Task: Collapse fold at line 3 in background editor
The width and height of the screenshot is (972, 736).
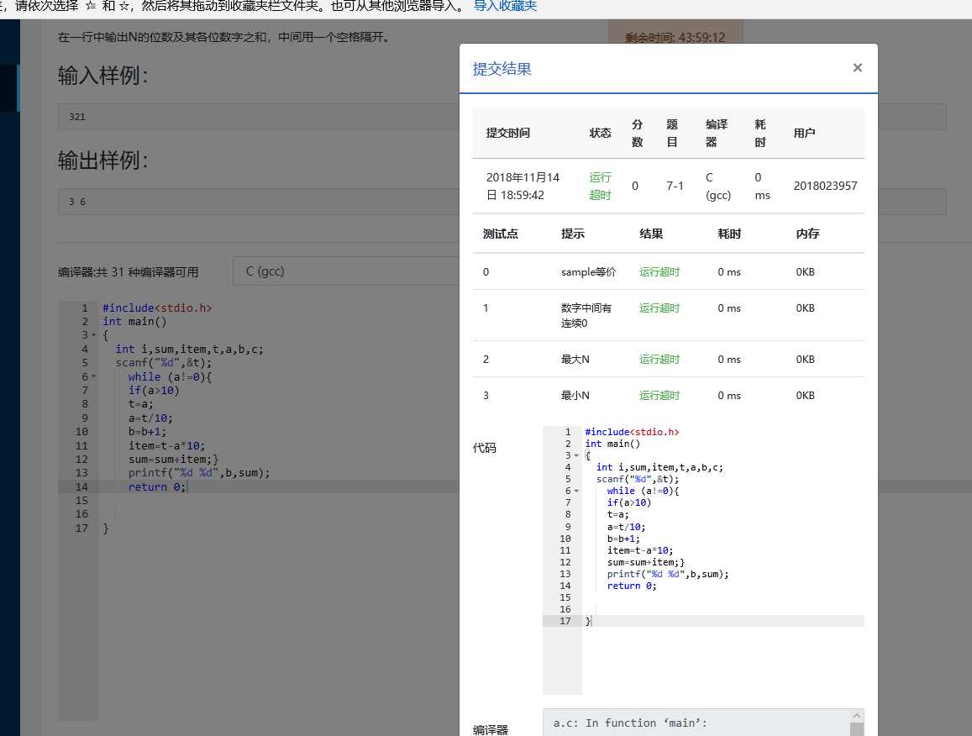Action: pos(94,335)
